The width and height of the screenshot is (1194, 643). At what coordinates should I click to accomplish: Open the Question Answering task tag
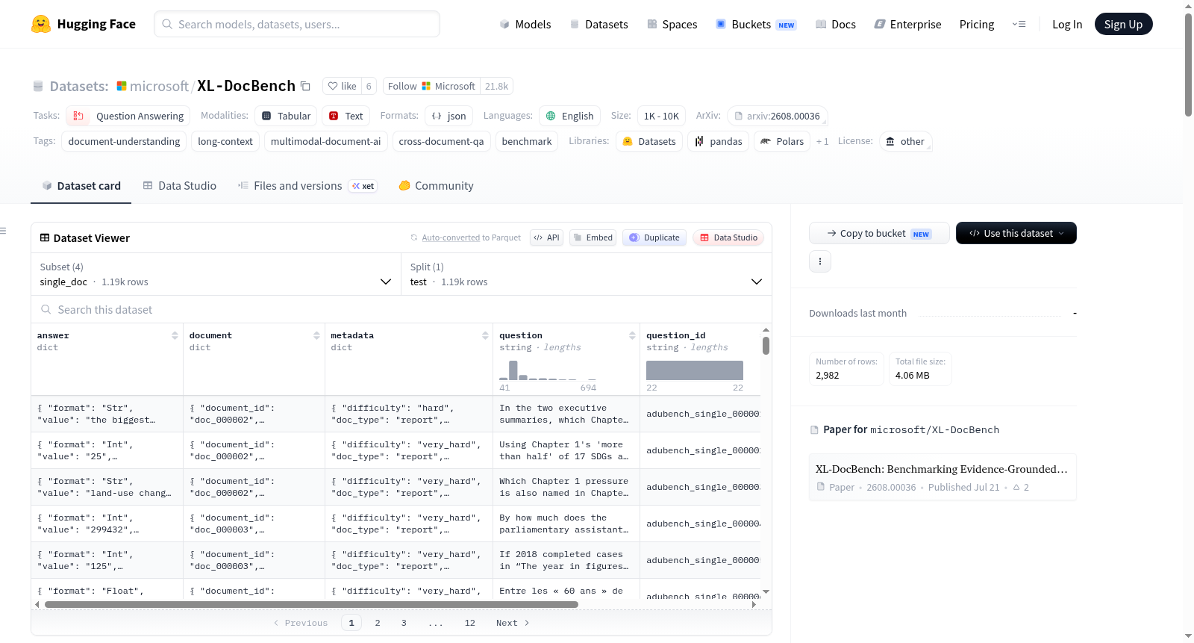click(128, 116)
